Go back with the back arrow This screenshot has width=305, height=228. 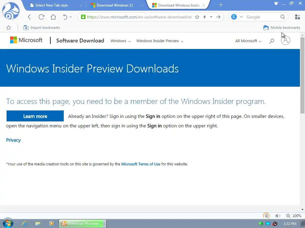pyautogui.click(x=29, y=17)
